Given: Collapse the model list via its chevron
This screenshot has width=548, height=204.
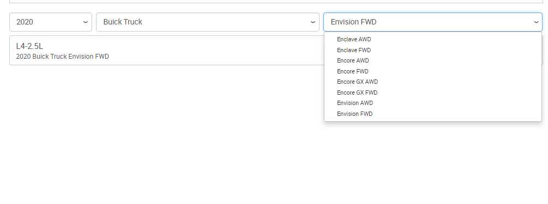Looking at the screenshot, I should point(536,22).
